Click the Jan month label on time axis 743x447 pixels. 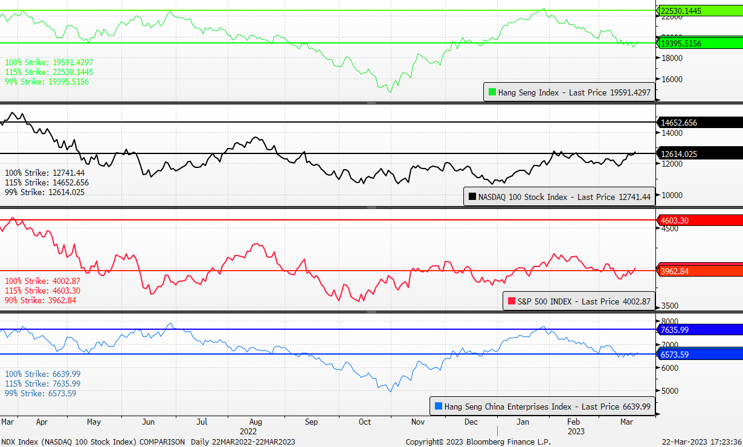pos(524,422)
